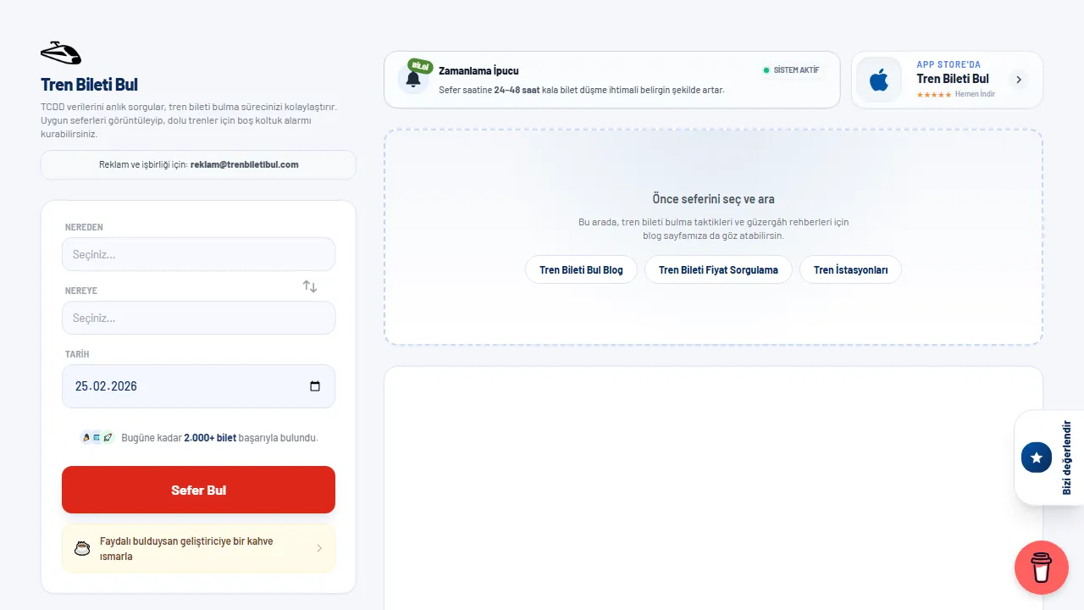The width and height of the screenshot is (1084, 610).
Task: Click the five-star rating under Tren Bileti Bul
Action: [932, 94]
